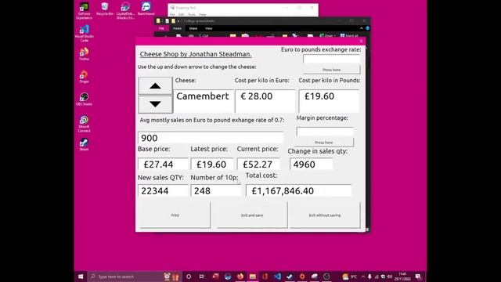
Task: Open File Explorer from the taskbar
Action: [252, 277]
